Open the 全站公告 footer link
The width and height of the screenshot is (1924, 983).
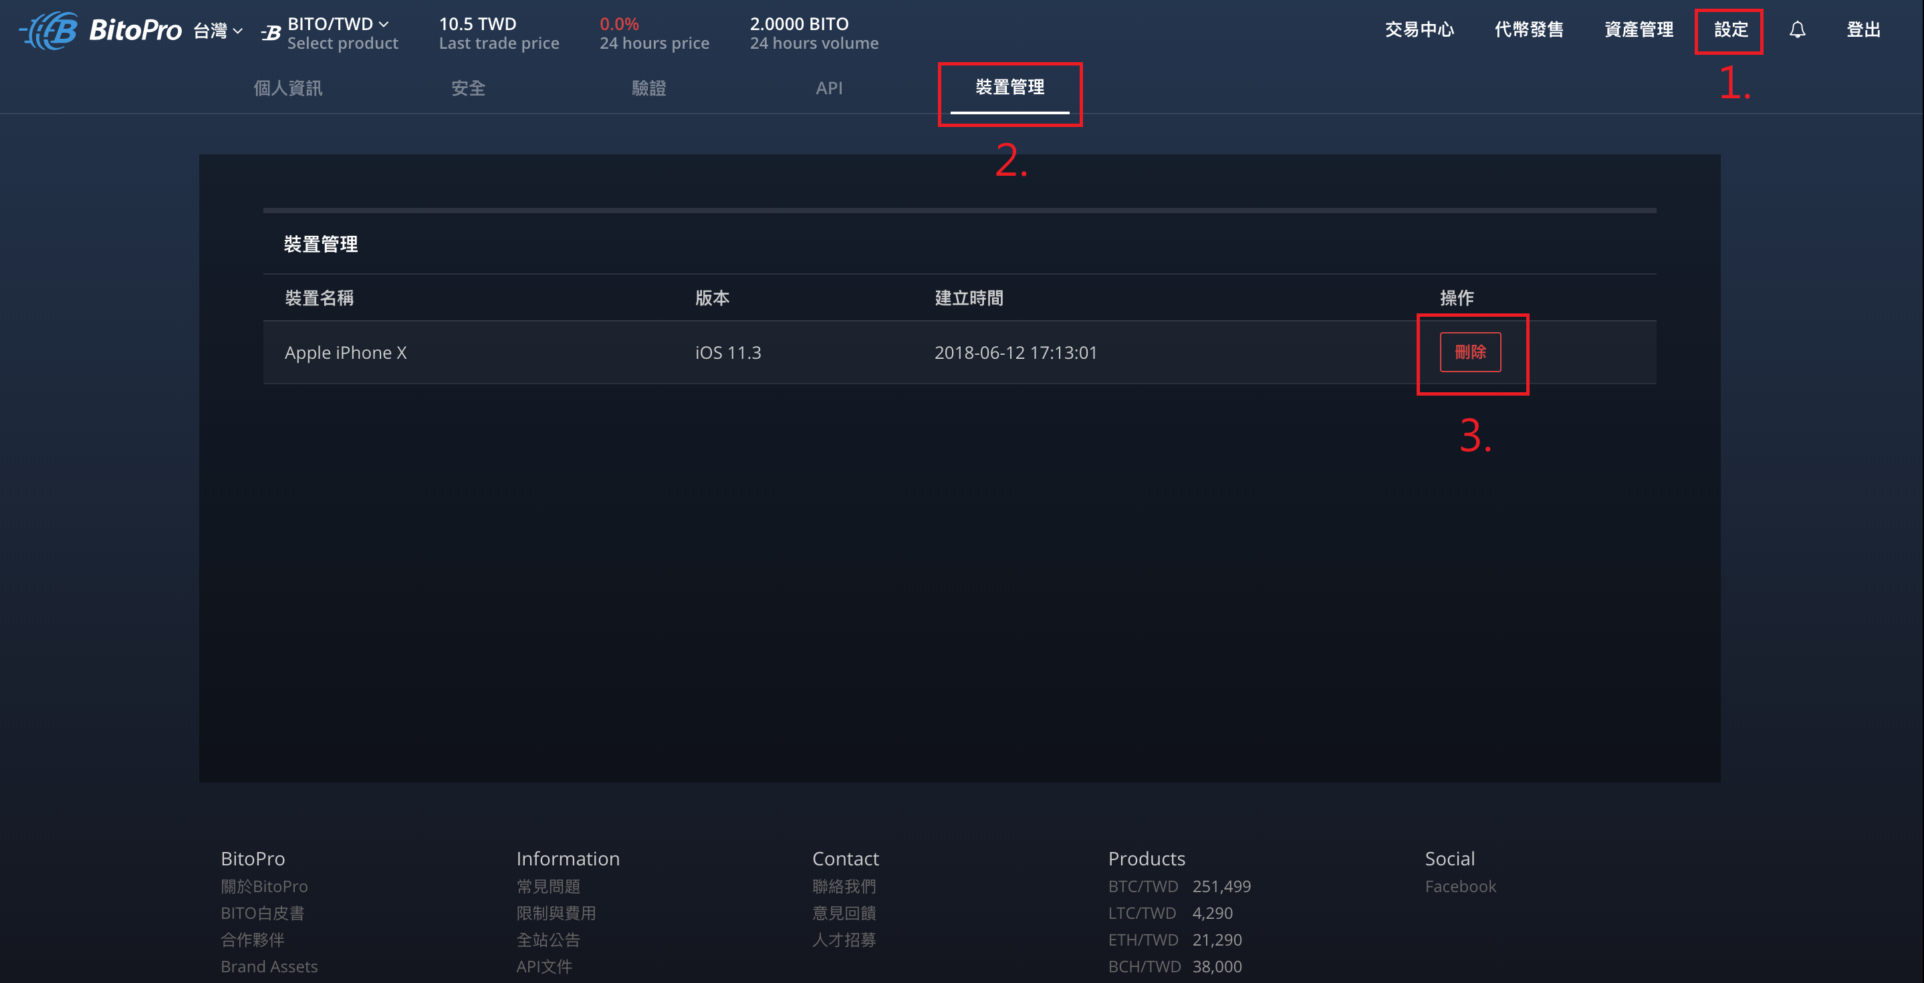pyautogui.click(x=548, y=940)
